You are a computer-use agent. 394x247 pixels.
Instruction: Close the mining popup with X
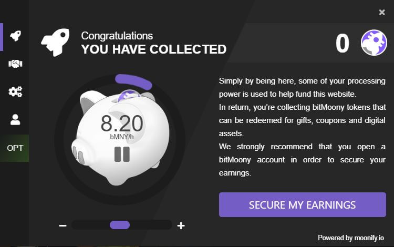pos(382,13)
